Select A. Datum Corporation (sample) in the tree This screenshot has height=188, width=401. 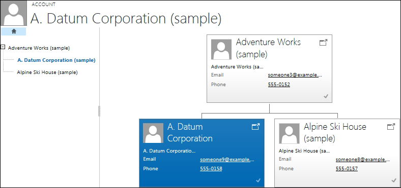click(x=56, y=60)
